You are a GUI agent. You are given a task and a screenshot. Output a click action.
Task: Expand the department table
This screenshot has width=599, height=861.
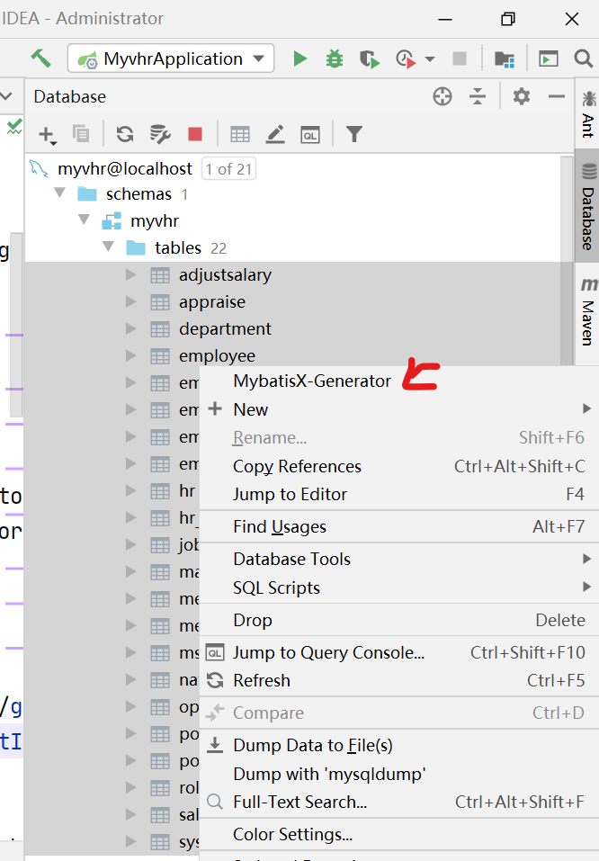[x=130, y=328]
